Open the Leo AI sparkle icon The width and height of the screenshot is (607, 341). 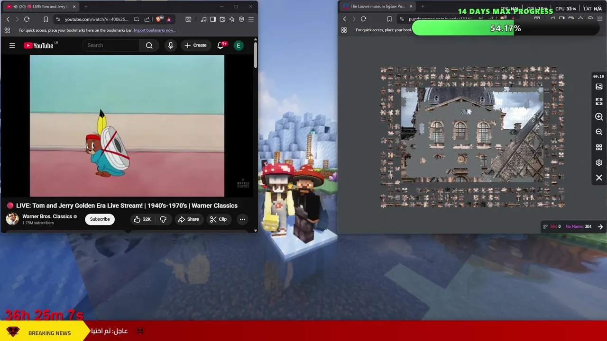coord(232,19)
